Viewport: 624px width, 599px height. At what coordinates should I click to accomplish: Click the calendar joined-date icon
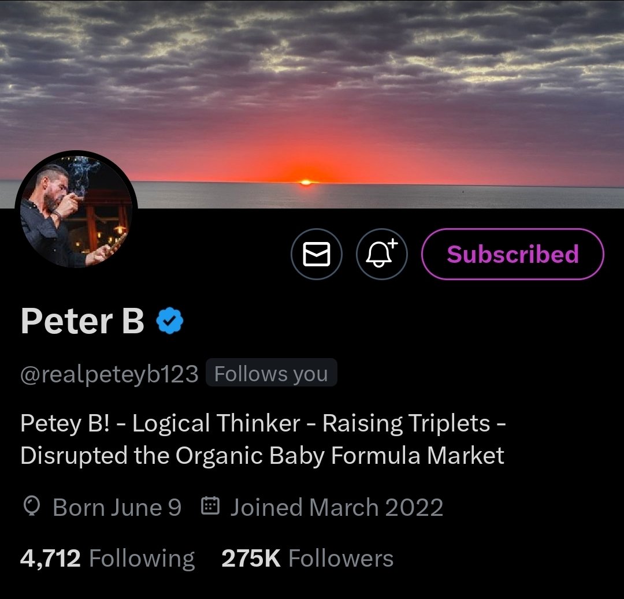[209, 507]
